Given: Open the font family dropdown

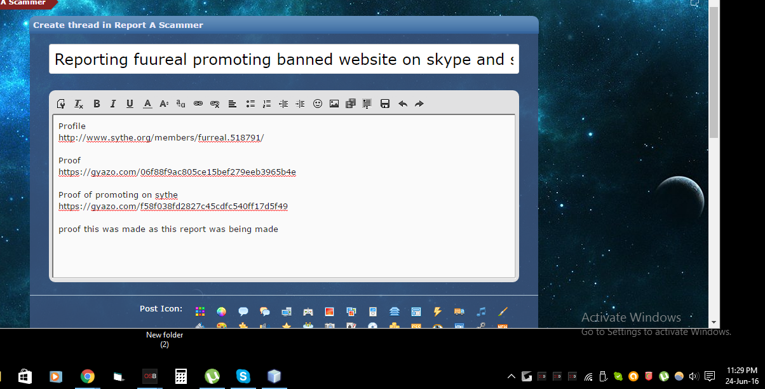Looking at the screenshot, I should point(181,104).
